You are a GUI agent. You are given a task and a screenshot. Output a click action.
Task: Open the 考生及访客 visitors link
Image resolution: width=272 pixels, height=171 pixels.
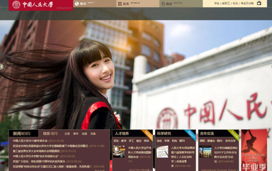point(247,4)
